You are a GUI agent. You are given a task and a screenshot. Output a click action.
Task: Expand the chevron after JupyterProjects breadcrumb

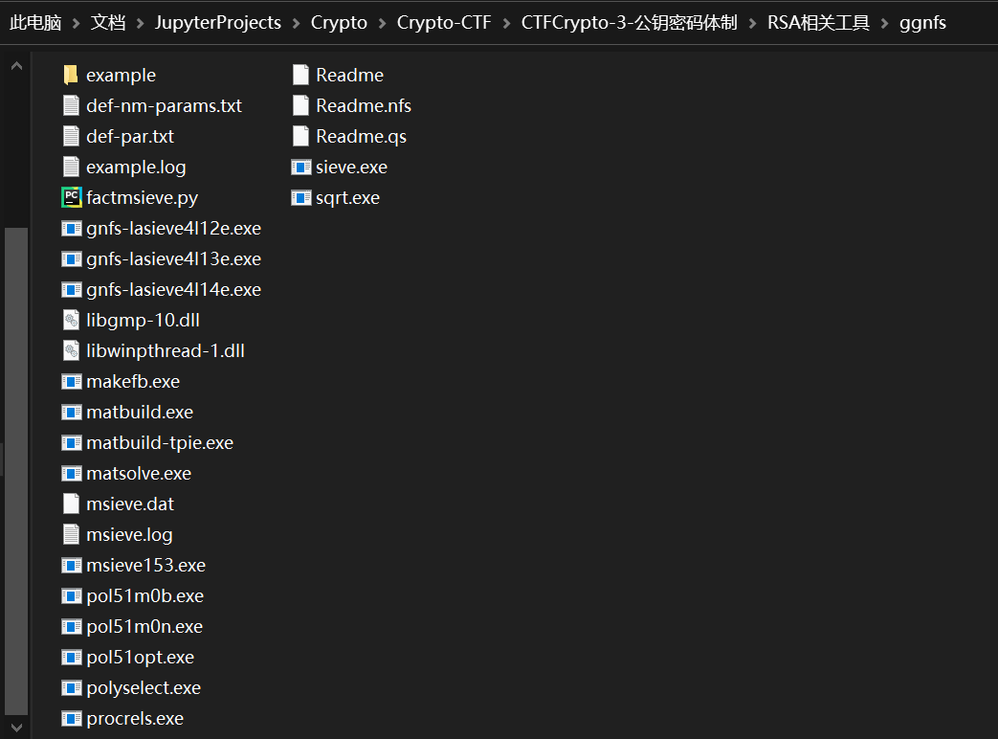(296, 24)
